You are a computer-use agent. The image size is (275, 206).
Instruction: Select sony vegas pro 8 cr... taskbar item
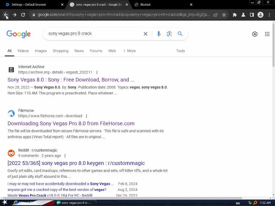click(75, 203)
